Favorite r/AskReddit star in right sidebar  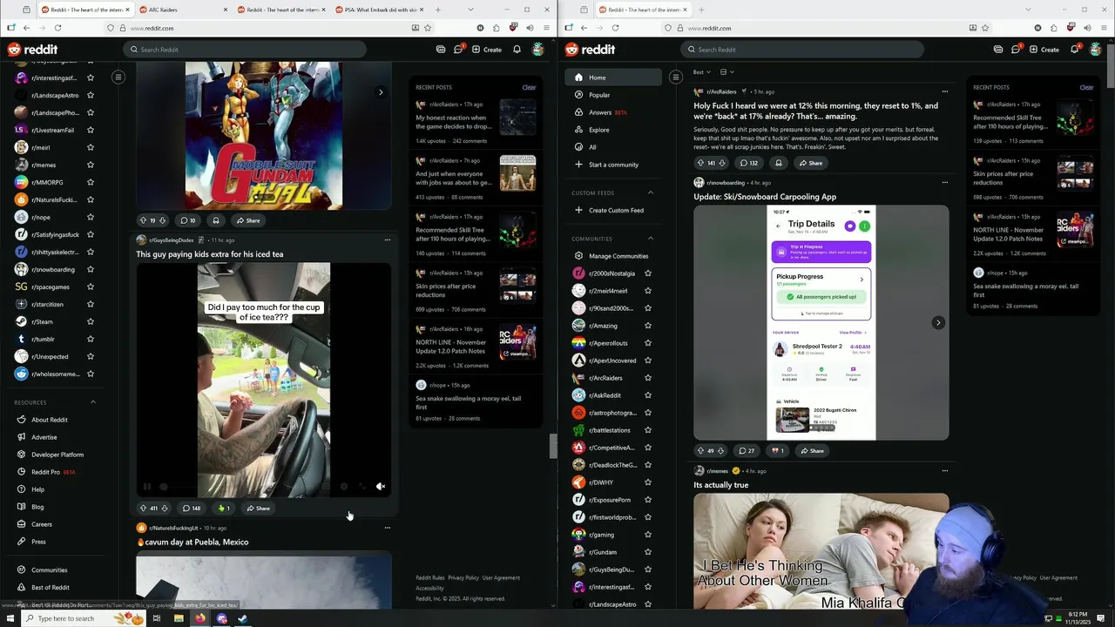tap(647, 395)
